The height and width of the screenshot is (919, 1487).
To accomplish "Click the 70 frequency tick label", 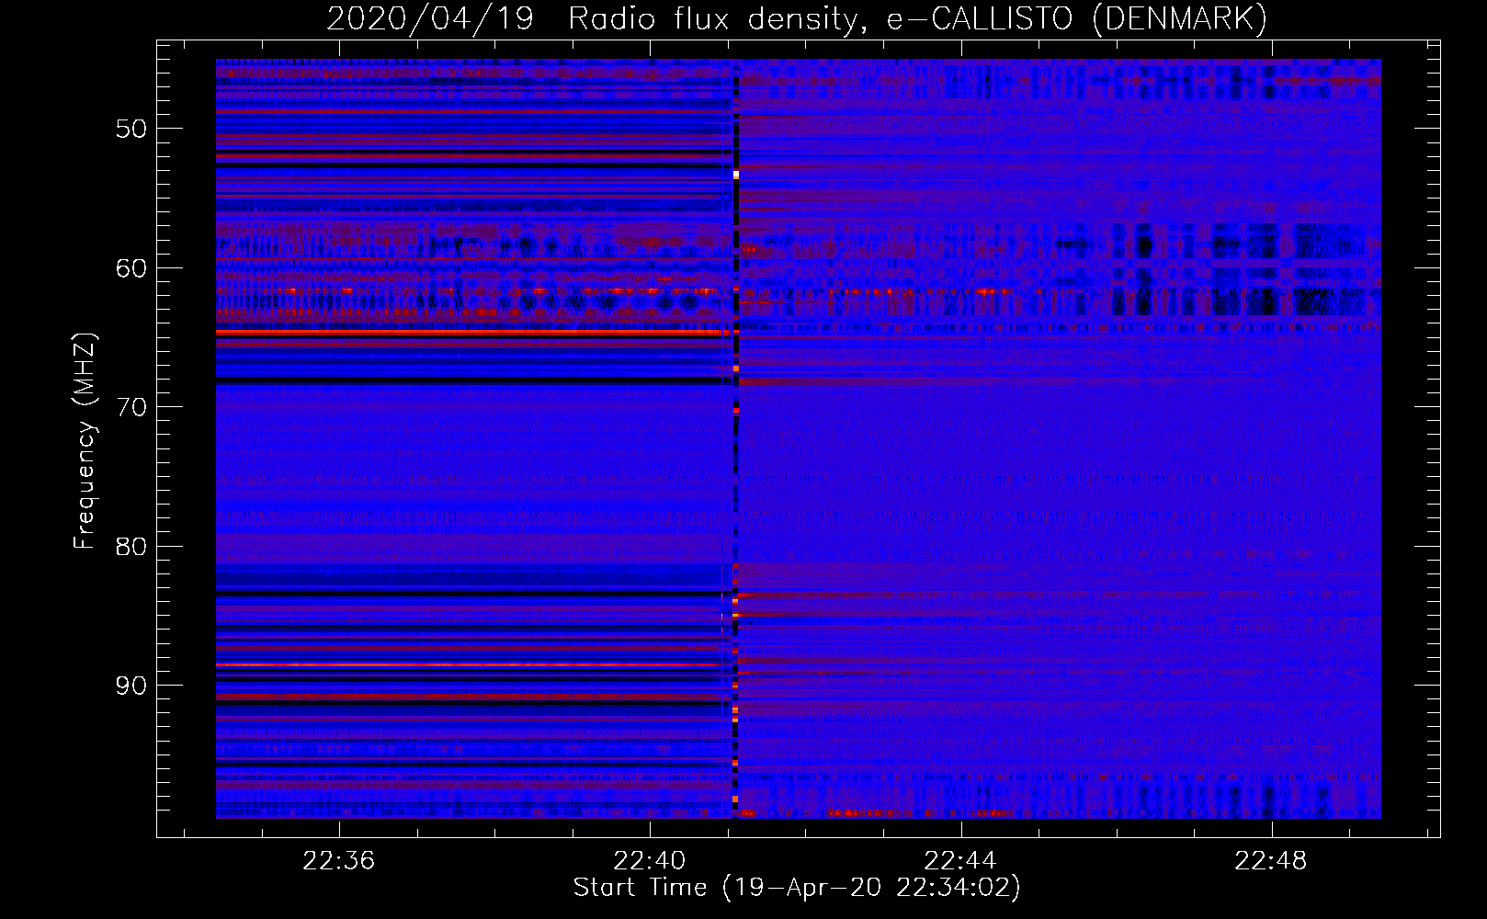I will 131,407.
